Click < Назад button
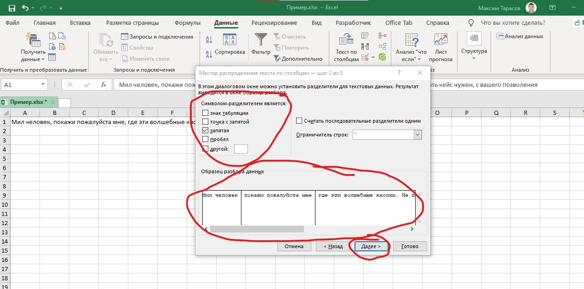 click(x=333, y=246)
